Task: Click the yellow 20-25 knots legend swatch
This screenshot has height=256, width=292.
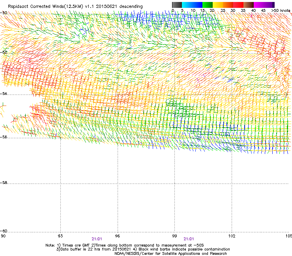Action: point(218,5)
